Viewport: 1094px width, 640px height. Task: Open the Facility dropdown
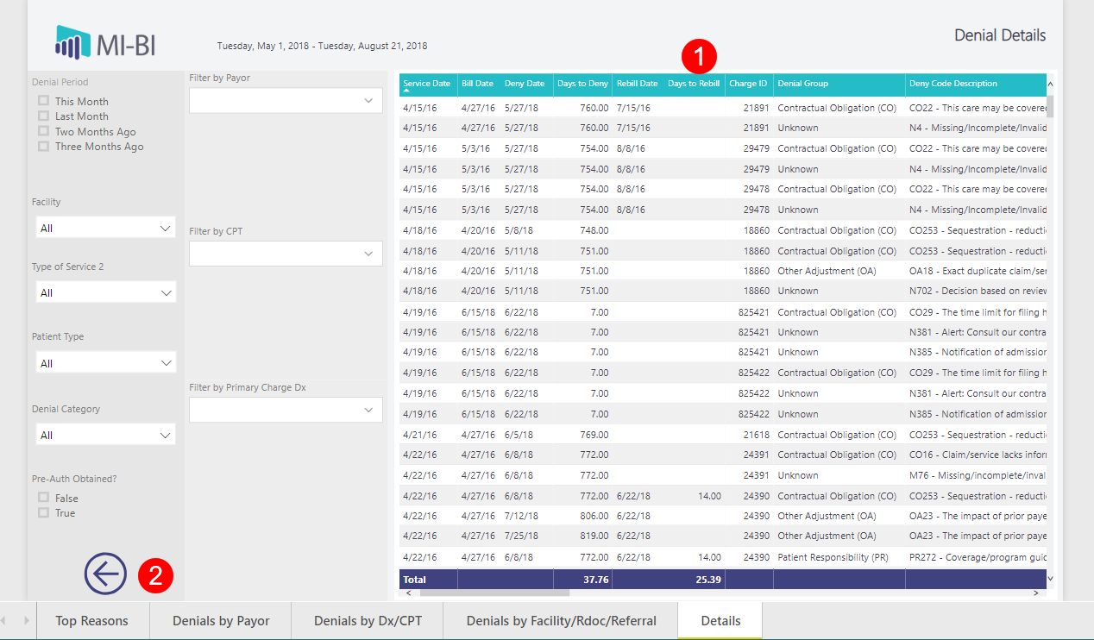[106, 228]
